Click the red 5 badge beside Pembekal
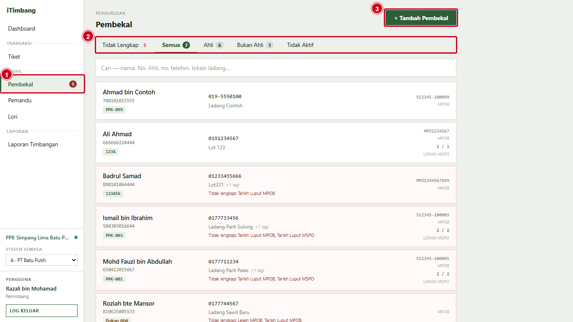 (73, 84)
